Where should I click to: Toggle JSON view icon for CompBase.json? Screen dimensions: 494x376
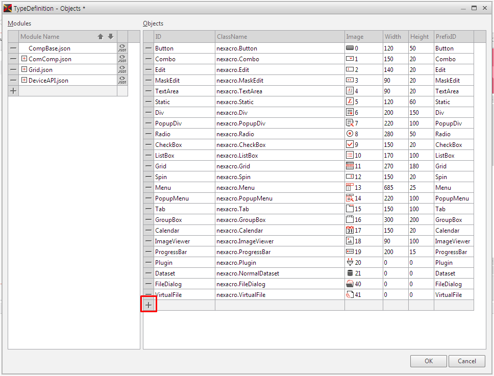[x=122, y=48]
